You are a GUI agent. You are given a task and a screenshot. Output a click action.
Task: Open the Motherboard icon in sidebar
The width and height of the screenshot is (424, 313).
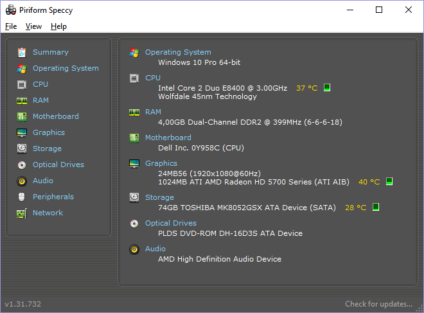(x=22, y=116)
